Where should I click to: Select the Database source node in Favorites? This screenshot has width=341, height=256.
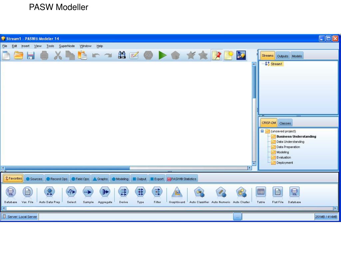11,195
